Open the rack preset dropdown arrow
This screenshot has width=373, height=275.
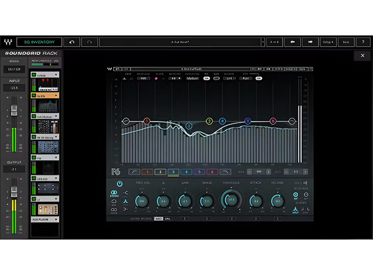coord(263,42)
